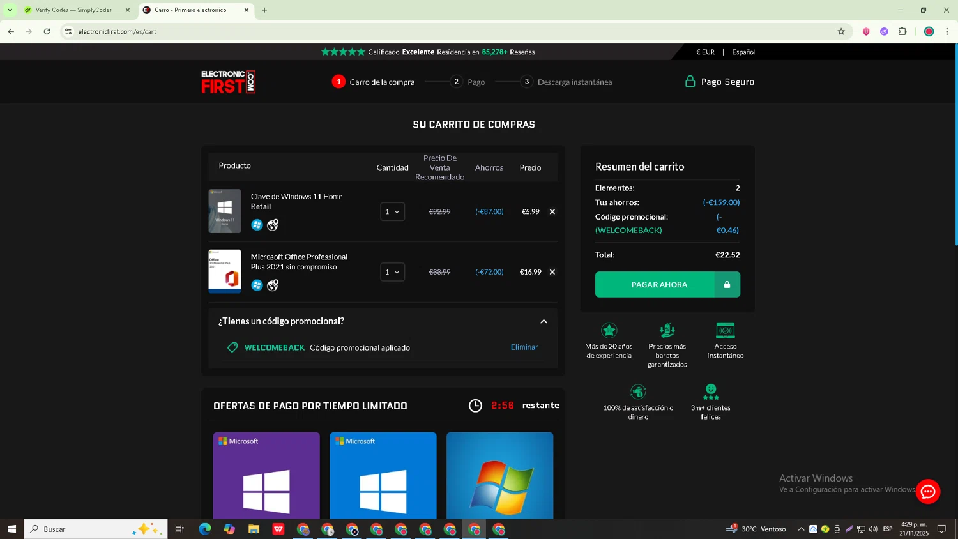958x539 pixels.
Task: Open a new browser tab
Action: click(264, 10)
